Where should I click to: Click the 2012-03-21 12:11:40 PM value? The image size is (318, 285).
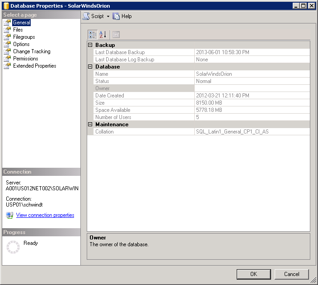pos(223,96)
